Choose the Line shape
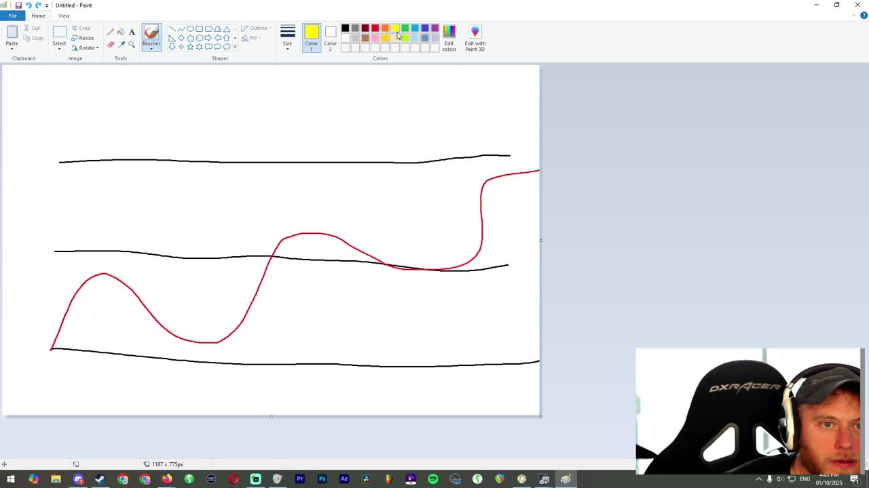869x488 pixels. coord(172,29)
